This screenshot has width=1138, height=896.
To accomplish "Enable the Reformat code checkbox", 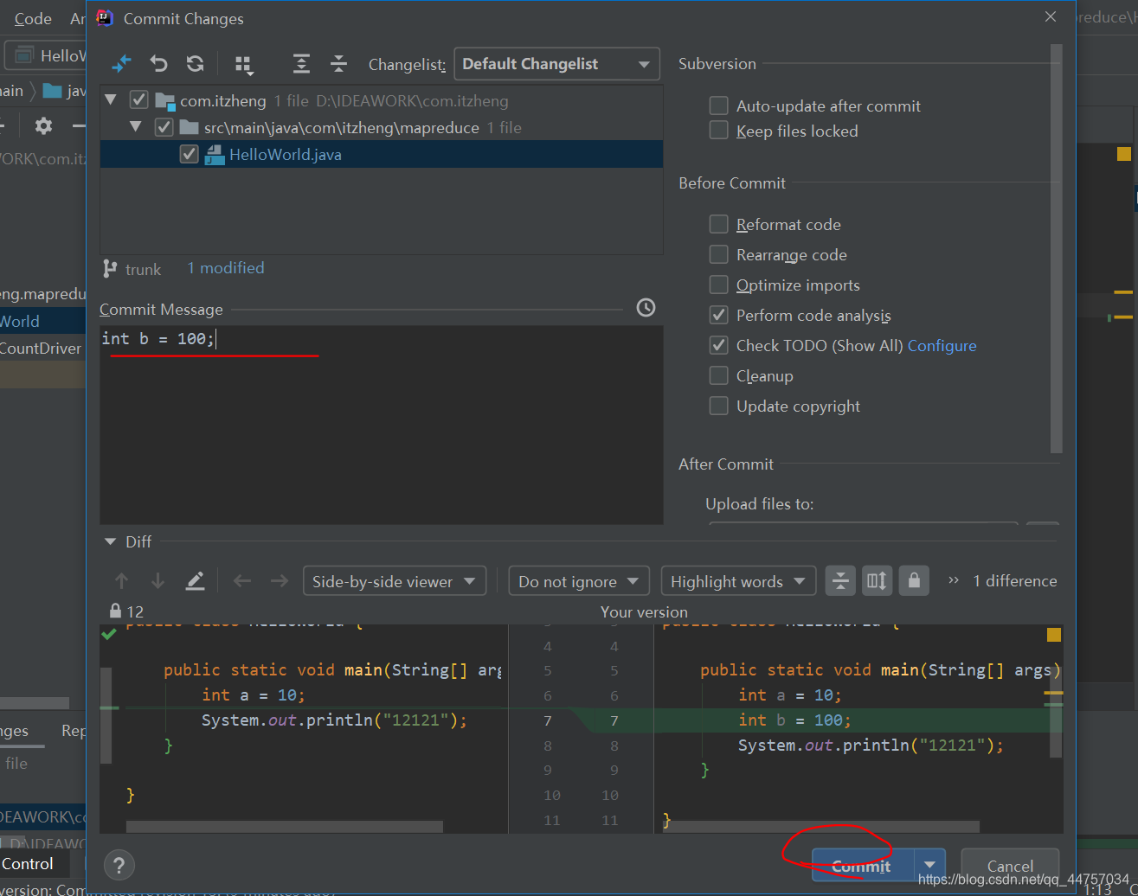I will click(718, 225).
